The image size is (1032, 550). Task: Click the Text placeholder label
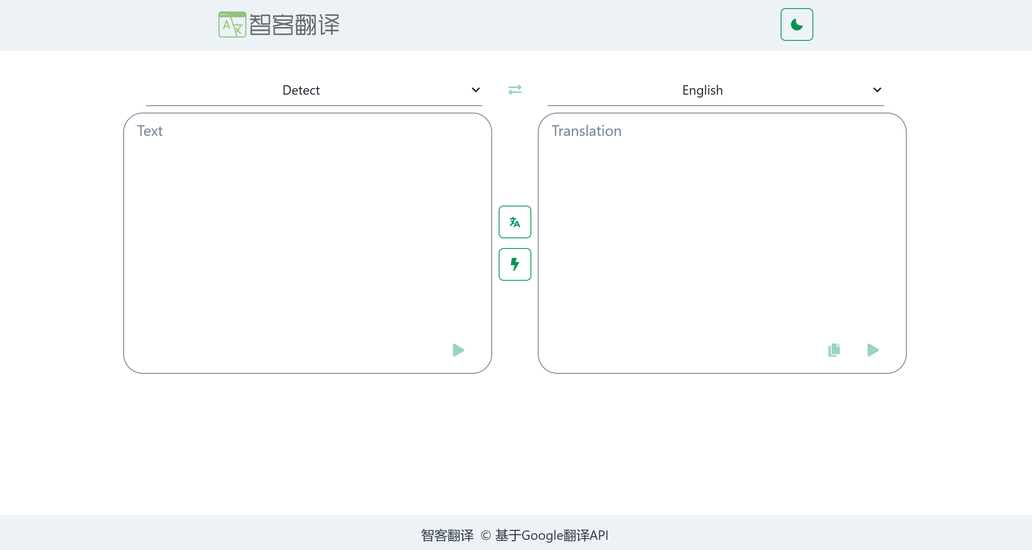tap(150, 131)
